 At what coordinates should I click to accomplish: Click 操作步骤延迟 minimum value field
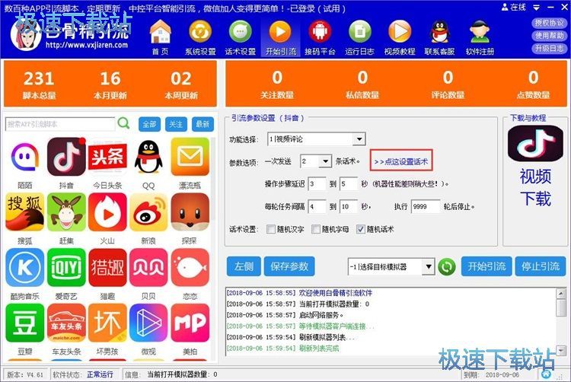[317, 184]
